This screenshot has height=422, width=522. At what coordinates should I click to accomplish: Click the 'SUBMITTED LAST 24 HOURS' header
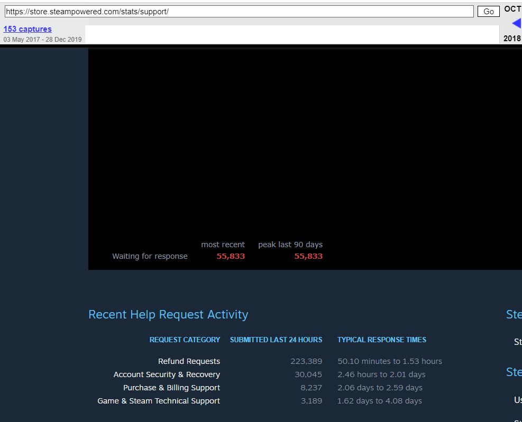point(276,340)
